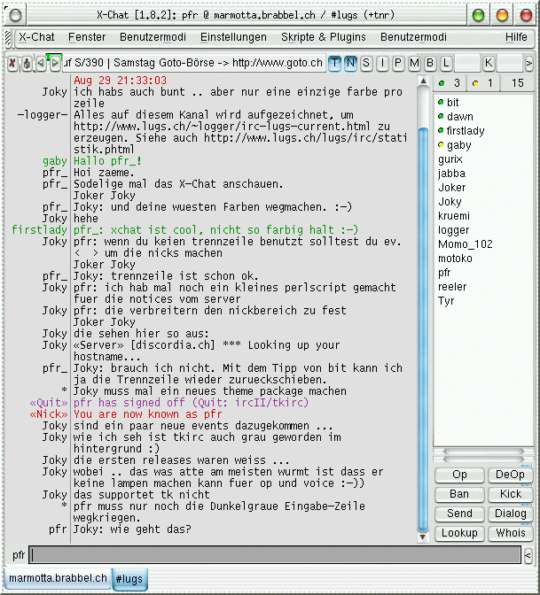Toggle the I invite-only mode button

coord(382,63)
